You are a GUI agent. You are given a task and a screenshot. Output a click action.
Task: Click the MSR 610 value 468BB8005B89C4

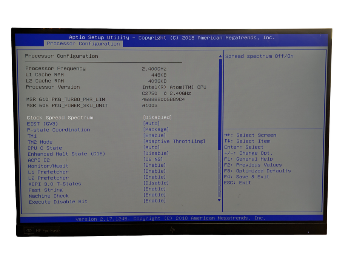[163, 99]
